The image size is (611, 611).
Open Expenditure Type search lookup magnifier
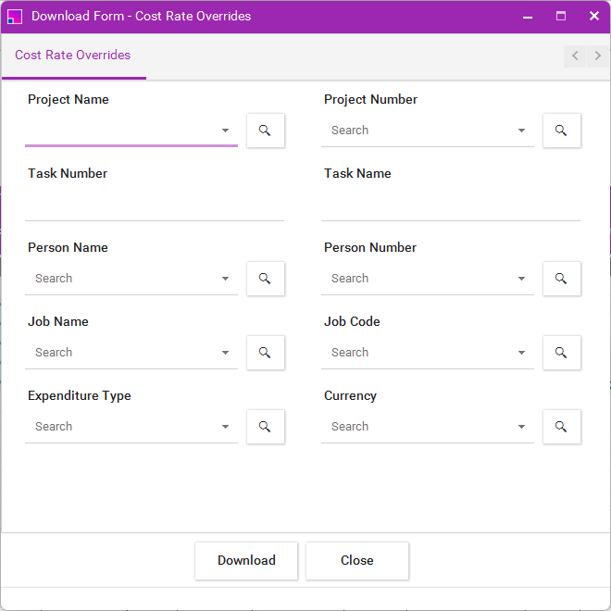point(266,427)
